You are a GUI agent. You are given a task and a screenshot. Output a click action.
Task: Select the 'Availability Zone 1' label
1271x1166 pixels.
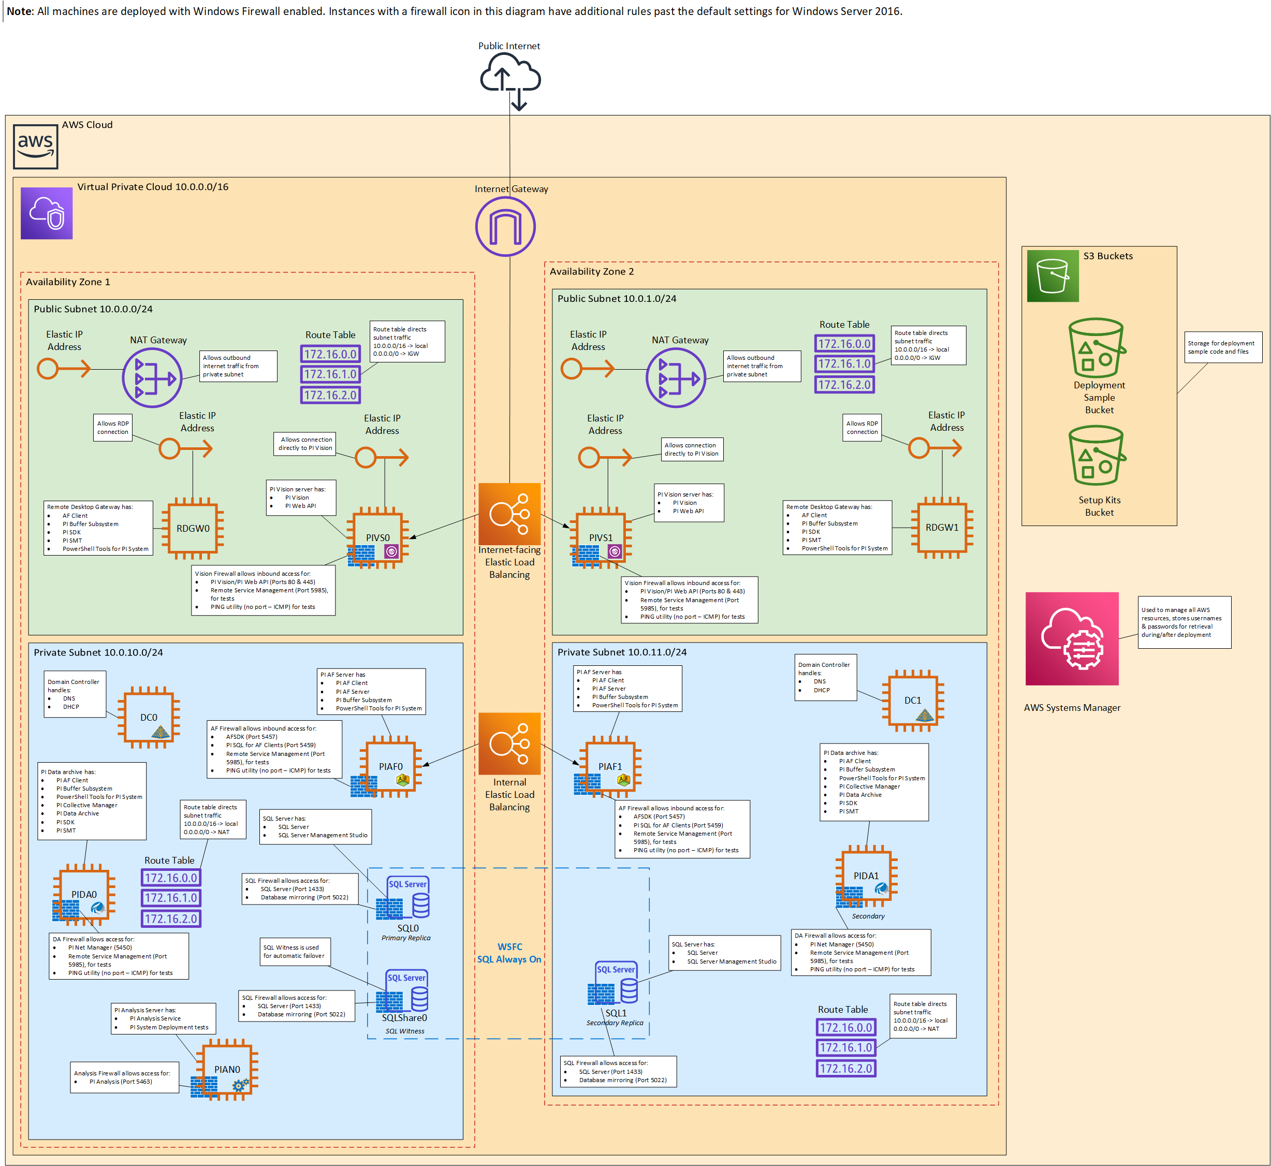pos(68,282)
